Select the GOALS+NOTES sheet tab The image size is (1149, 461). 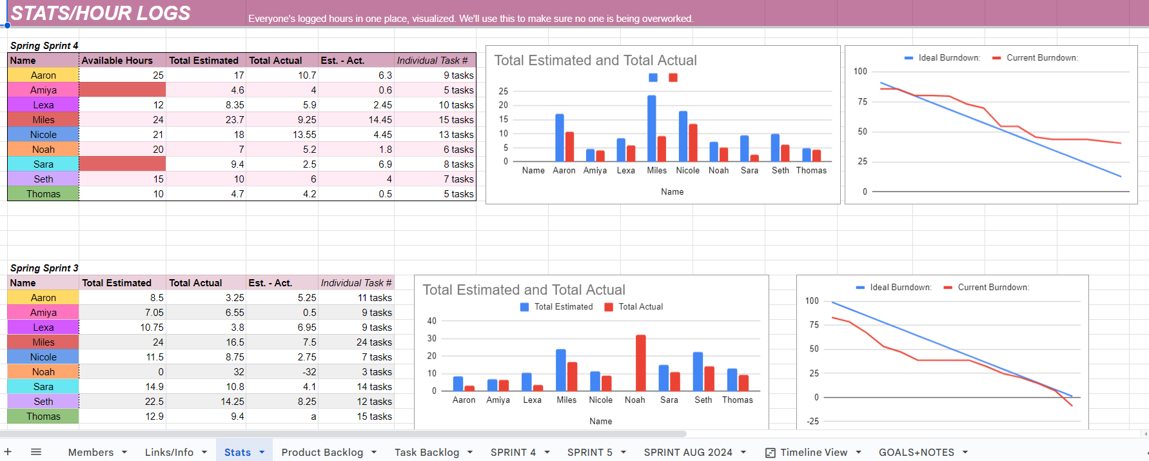(916, 453)
